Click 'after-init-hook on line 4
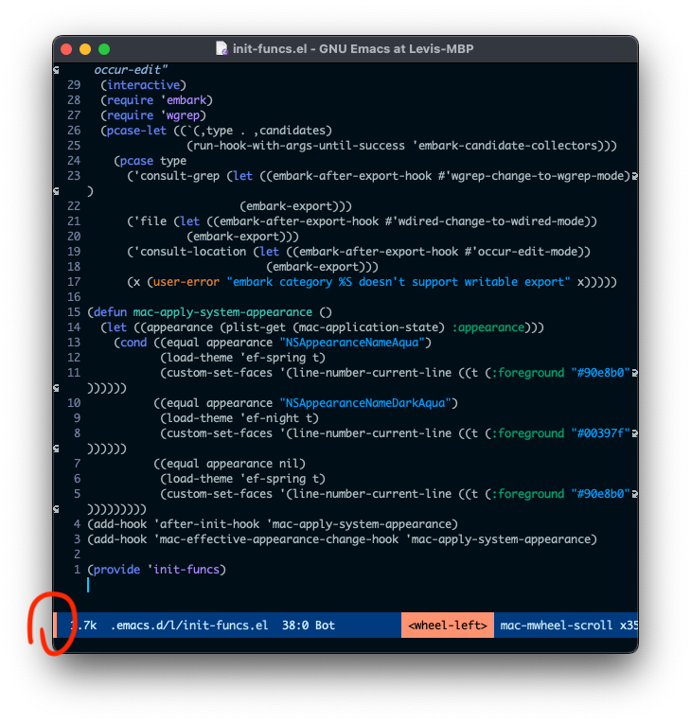 [x=206, y=524]
